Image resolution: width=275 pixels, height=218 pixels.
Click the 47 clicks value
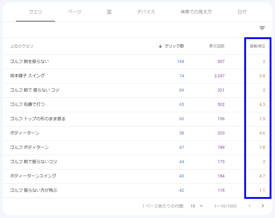pyautogui.click(x=182, y=147)
